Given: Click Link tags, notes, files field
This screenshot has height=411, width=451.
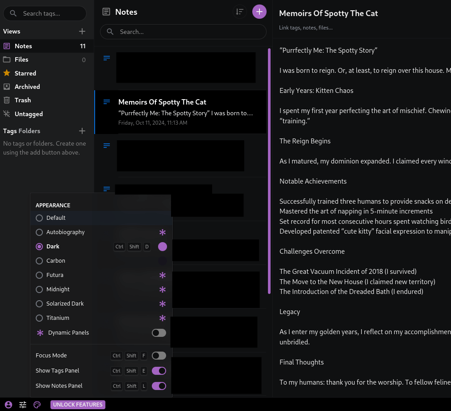Looking at the screenshot, I should 306,28.
